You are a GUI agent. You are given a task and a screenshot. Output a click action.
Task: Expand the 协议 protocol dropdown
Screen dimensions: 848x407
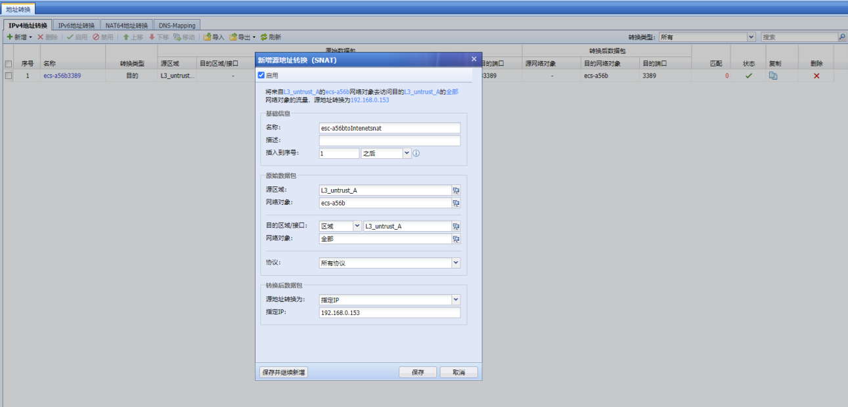(x=456, y=263)
